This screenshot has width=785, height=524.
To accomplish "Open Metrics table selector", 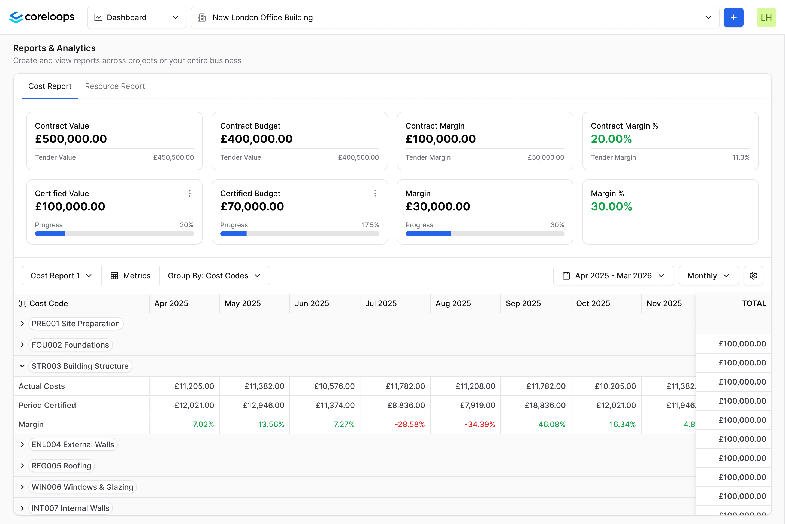I will 131,276.
